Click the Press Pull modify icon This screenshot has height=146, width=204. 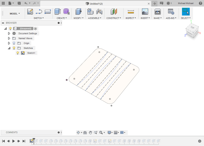(79, 11)
